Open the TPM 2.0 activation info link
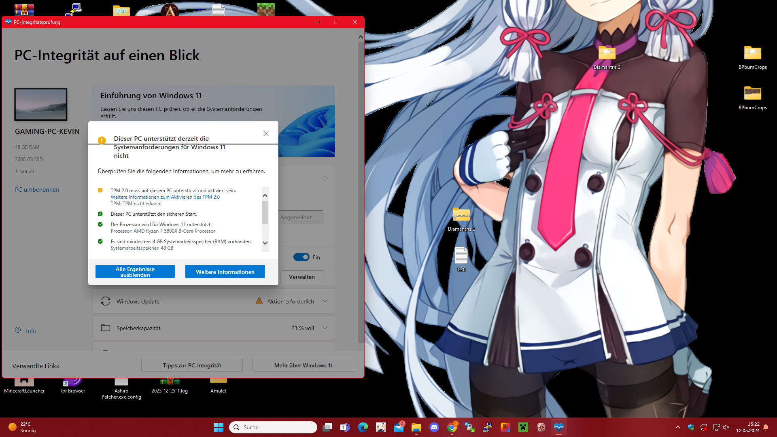 click(x=165, y=197)
